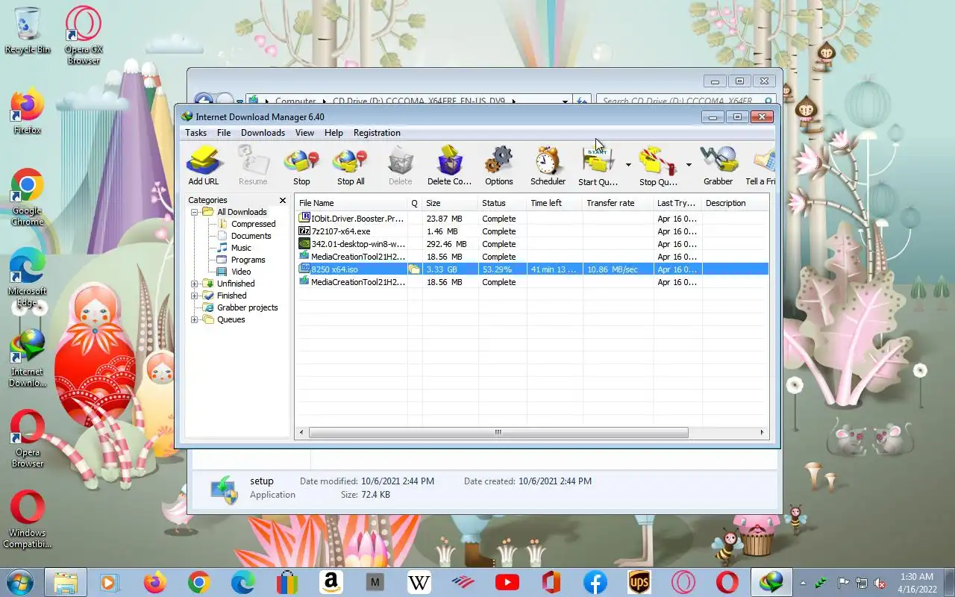Open the View menu
The image size is (955, 597).
pos(304,133)
